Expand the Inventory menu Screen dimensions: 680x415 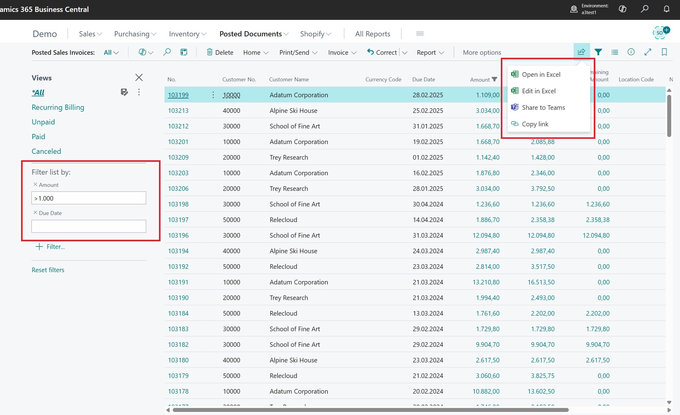click(188, 34)
